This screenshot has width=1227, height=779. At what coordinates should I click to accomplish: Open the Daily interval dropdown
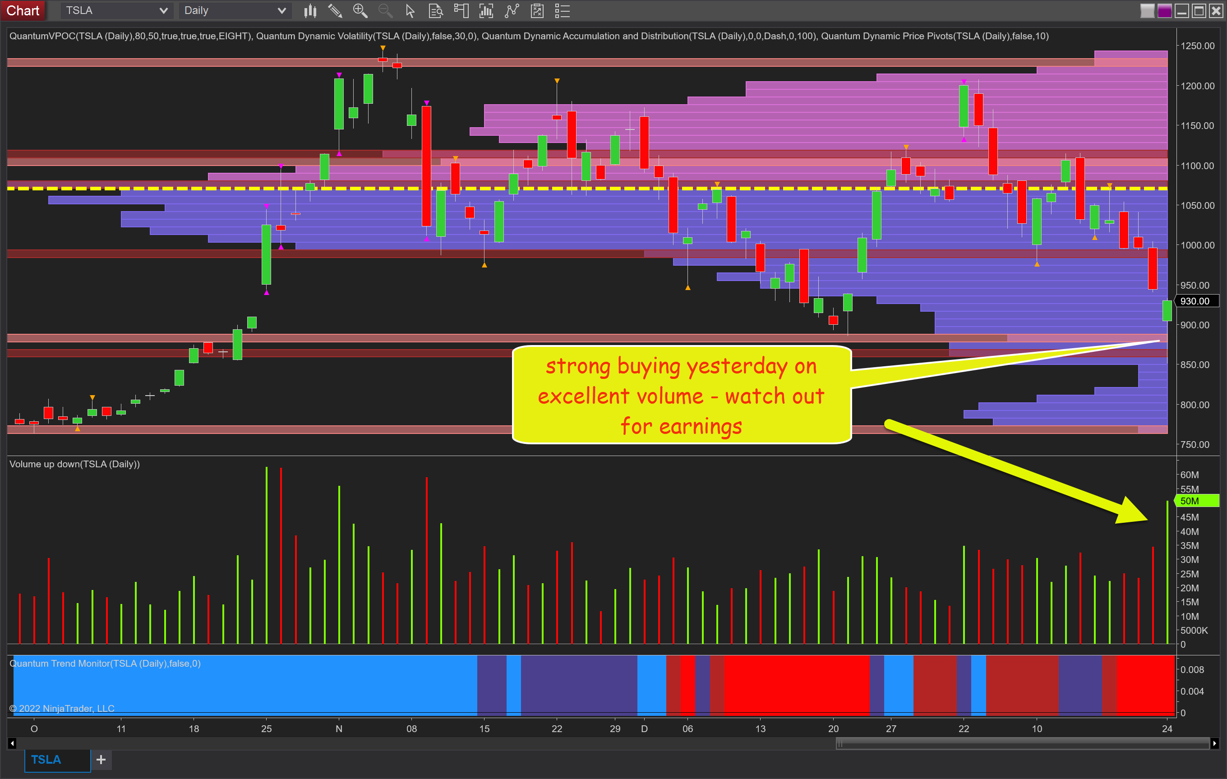235,11
